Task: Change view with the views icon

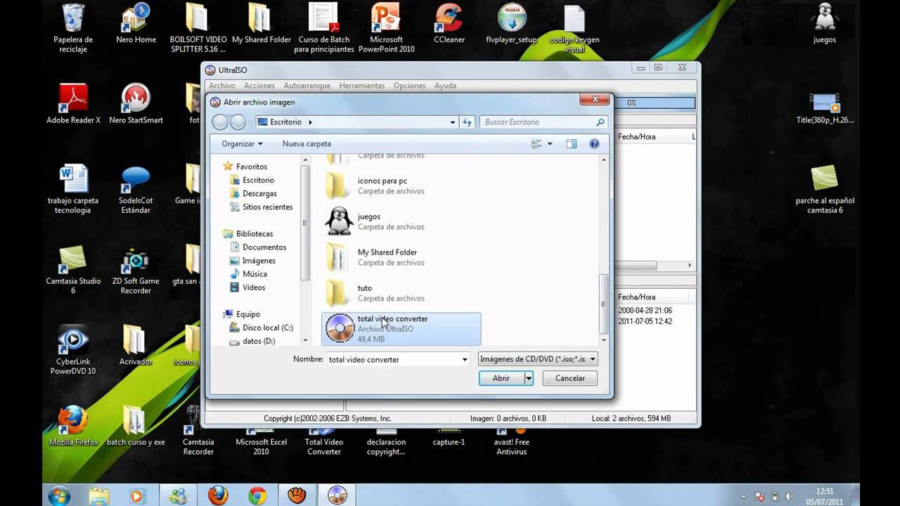Action: click(536, 143)
